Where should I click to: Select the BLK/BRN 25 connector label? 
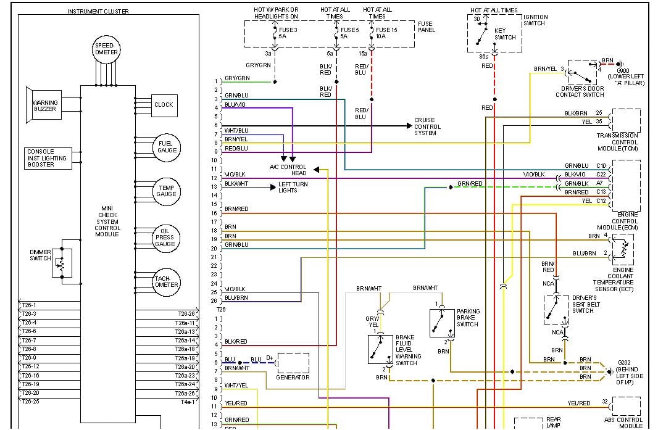[583, 114]
